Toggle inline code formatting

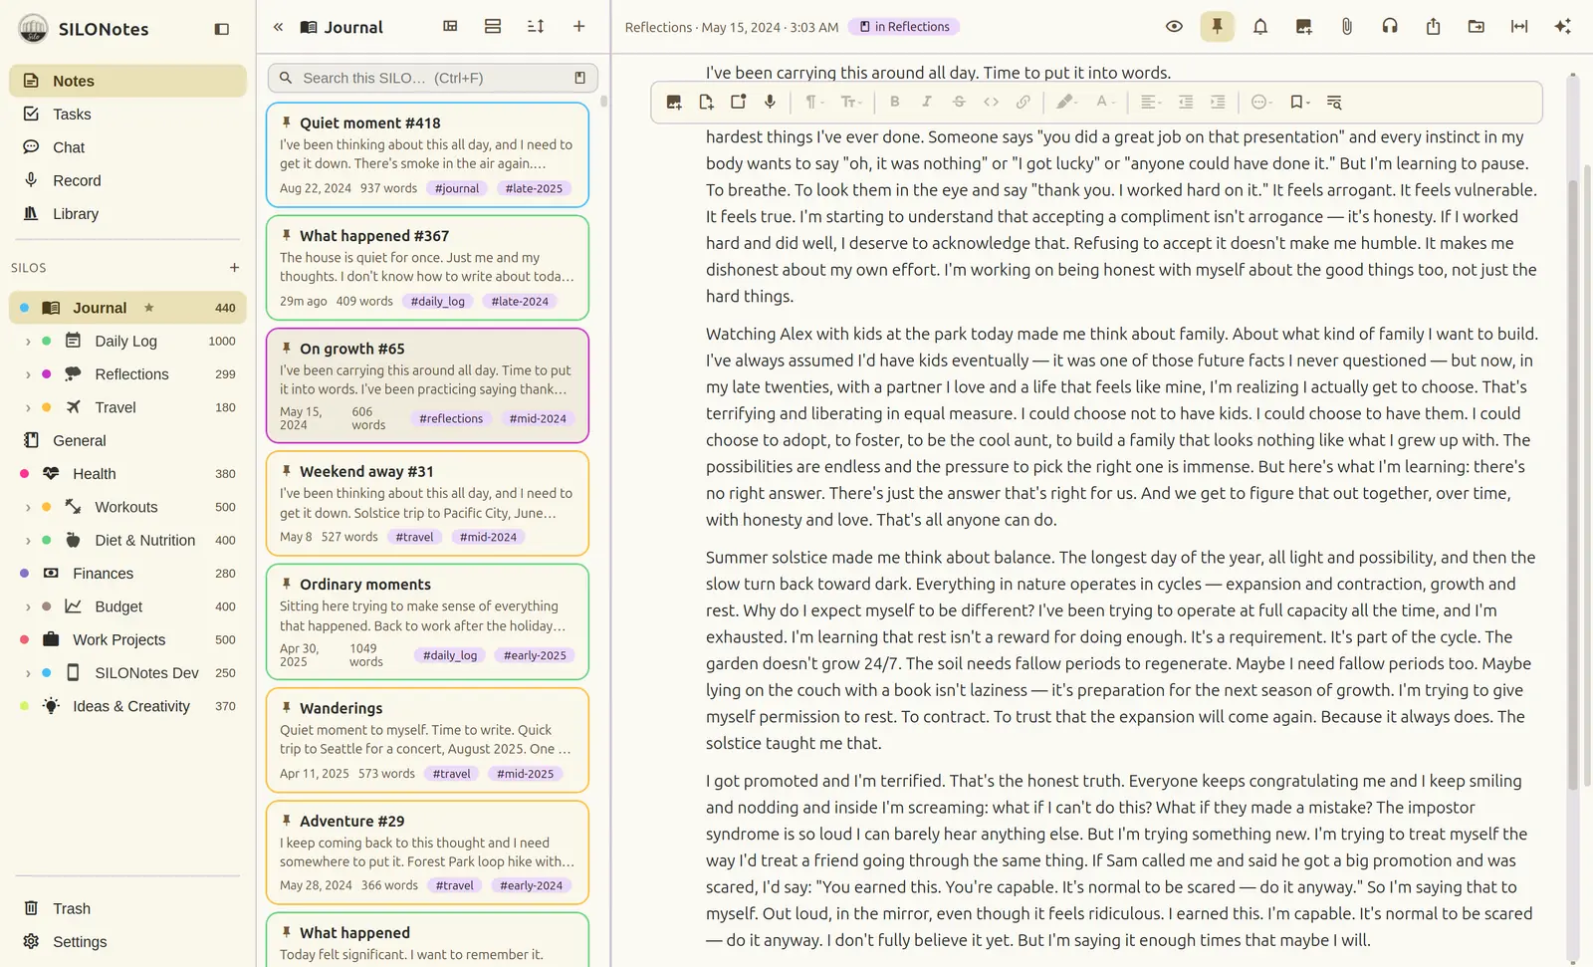991,102
